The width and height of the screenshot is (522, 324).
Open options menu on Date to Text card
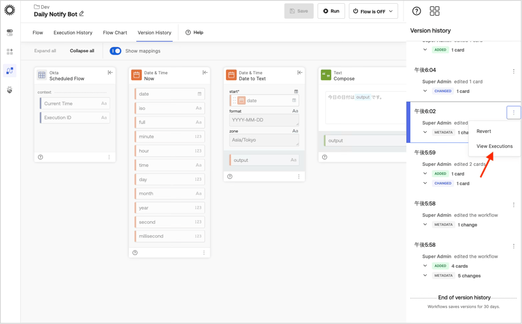pyautogui.click(x=299, y=177)
